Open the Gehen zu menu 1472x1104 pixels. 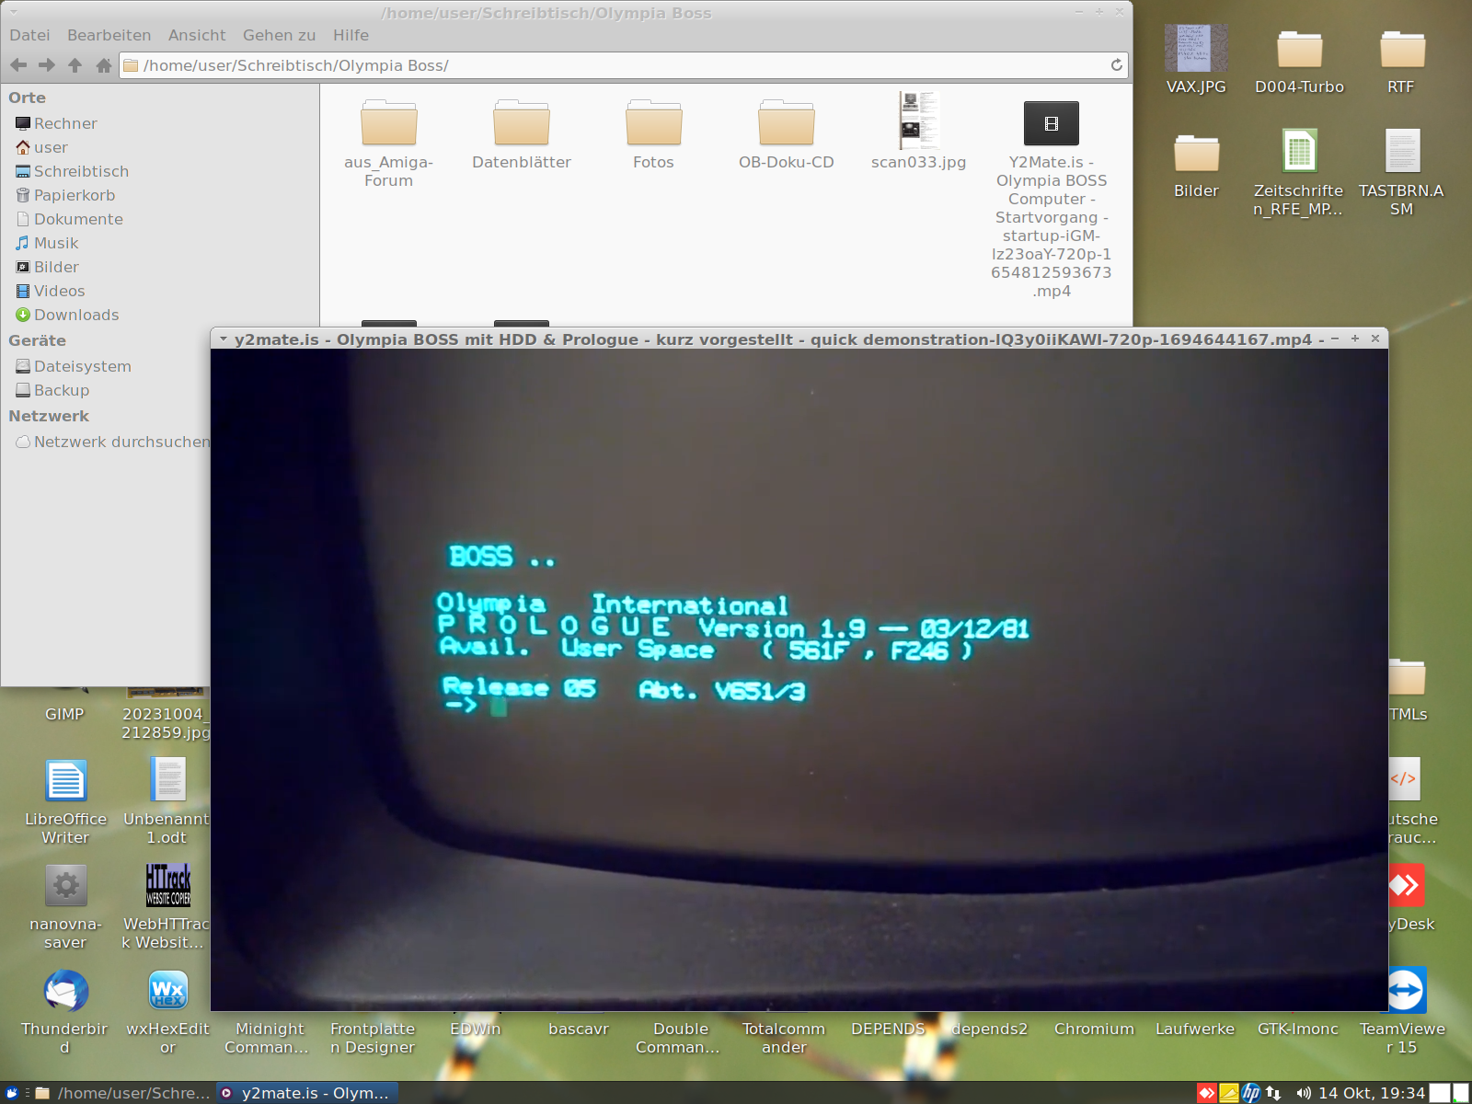pos(279,35)
